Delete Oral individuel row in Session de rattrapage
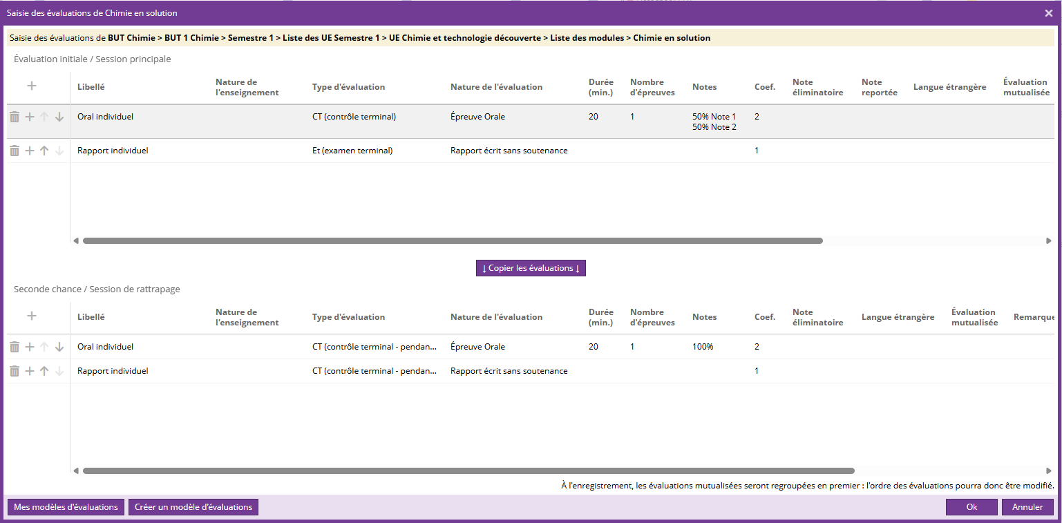Viewport: 1062px width, 523px height. [15, 348]
